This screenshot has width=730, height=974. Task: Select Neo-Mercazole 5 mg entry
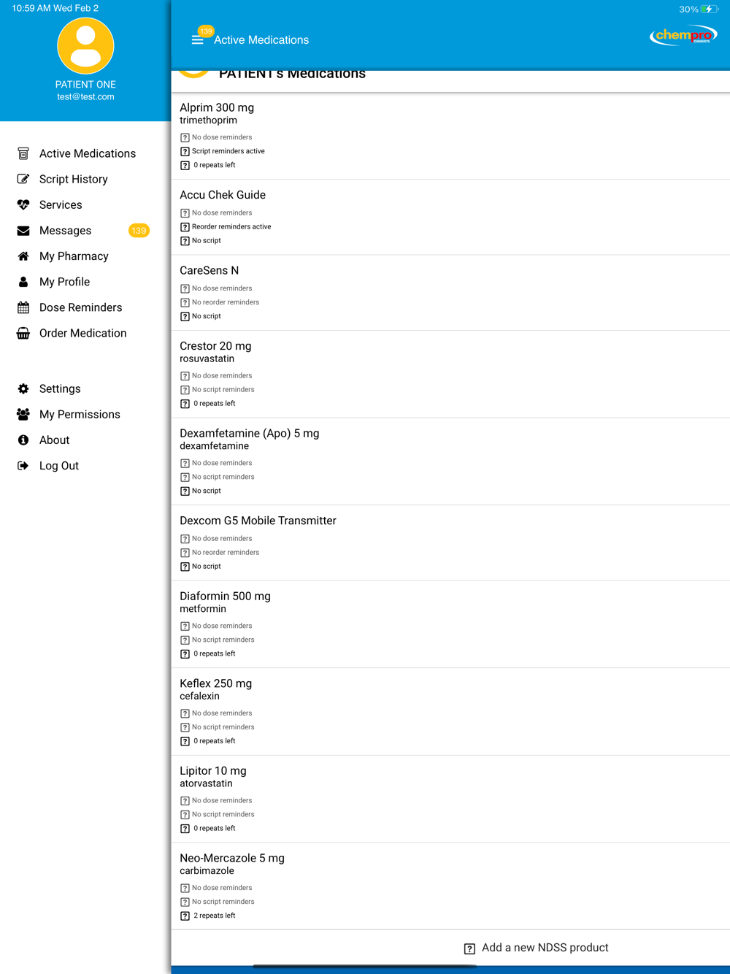coord(232,859)
